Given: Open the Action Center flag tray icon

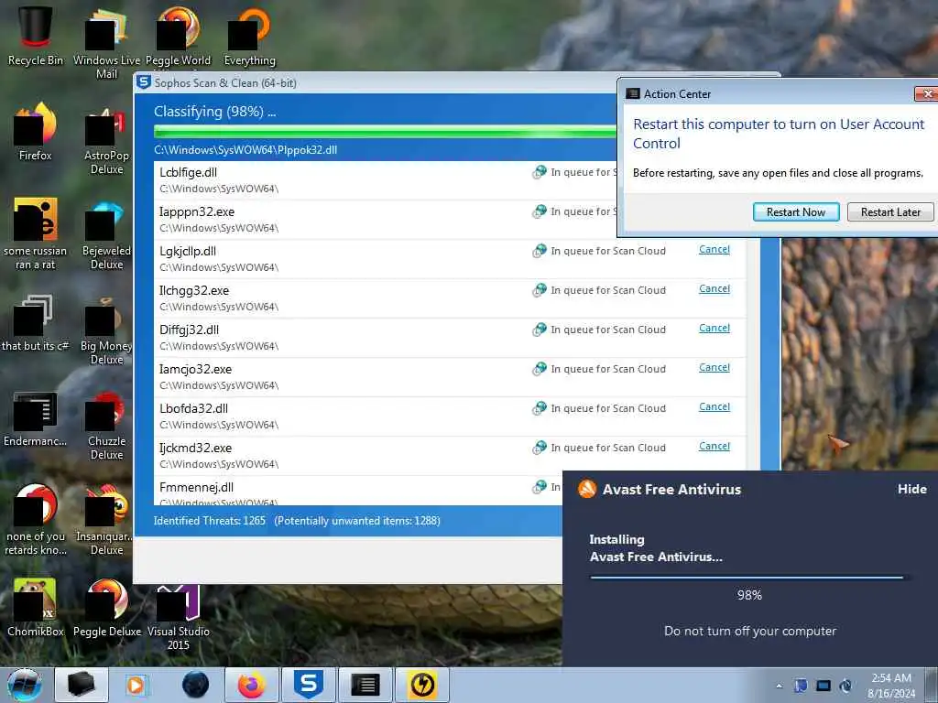Looking at the screenshot, I should 801,686.
